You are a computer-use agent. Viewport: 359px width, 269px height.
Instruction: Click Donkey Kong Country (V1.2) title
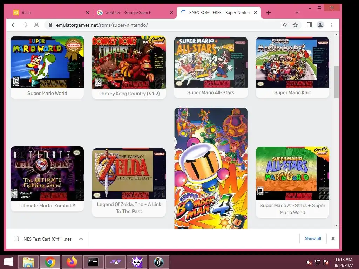(129, 94)
